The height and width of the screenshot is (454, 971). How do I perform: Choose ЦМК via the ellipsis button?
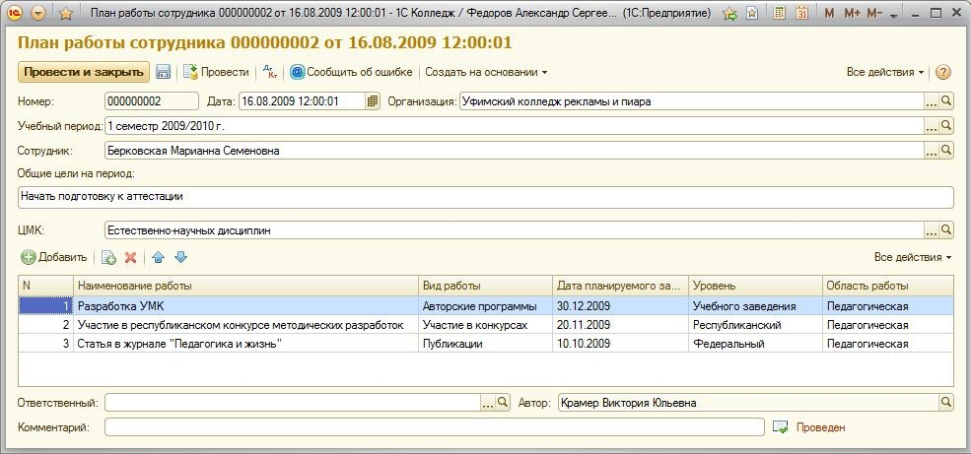(932, 230)
